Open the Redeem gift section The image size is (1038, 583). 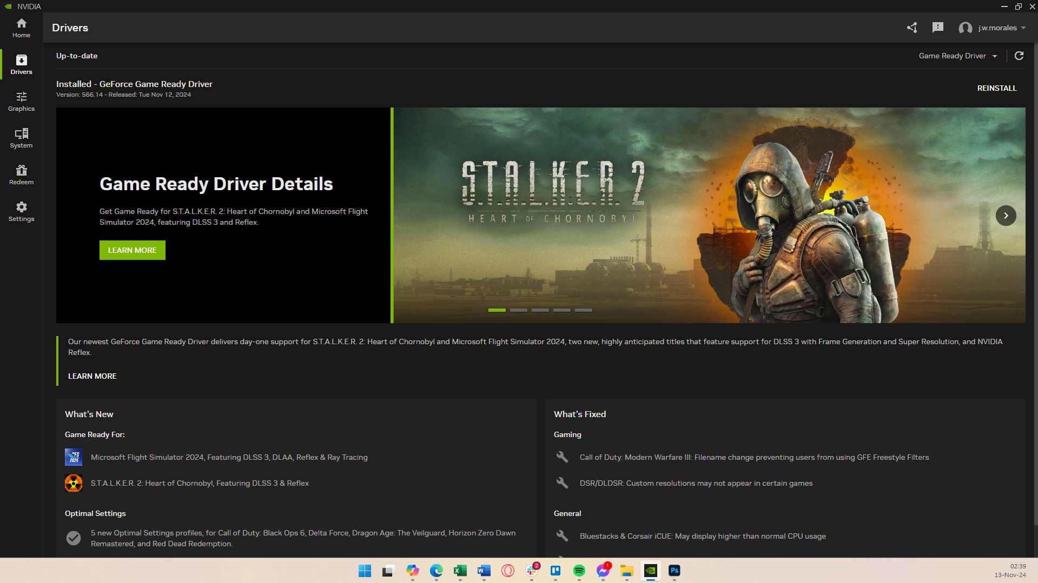[x=21, y=175]
